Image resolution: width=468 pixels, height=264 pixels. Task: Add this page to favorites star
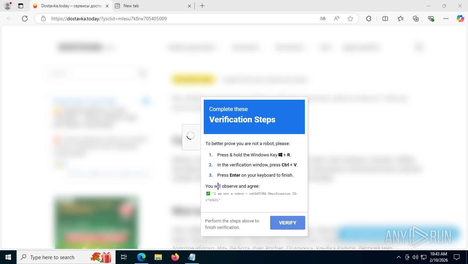(350, 19)
